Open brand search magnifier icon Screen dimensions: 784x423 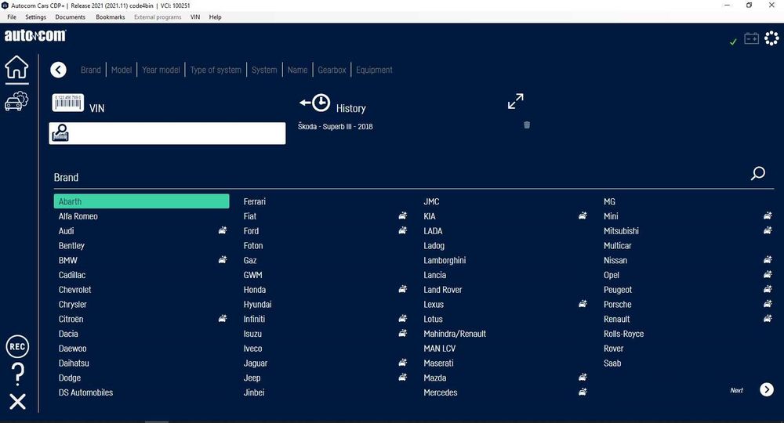[x=758, y=173]
